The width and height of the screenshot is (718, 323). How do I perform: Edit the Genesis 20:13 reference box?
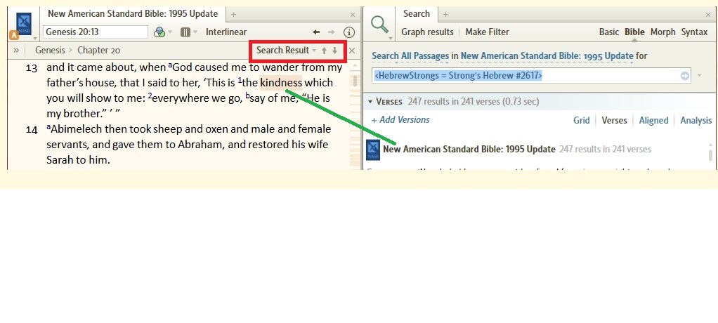[96, 32]
